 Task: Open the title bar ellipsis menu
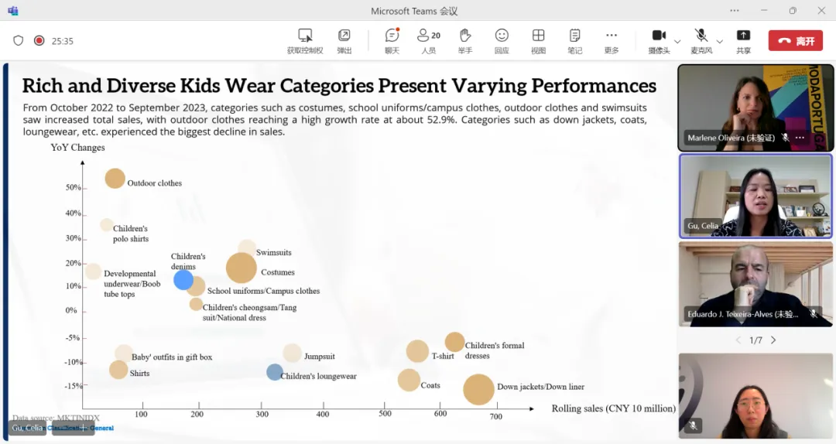[x=735, y=11]
